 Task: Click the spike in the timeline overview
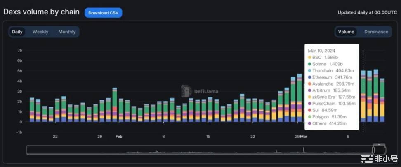point(303,150)
